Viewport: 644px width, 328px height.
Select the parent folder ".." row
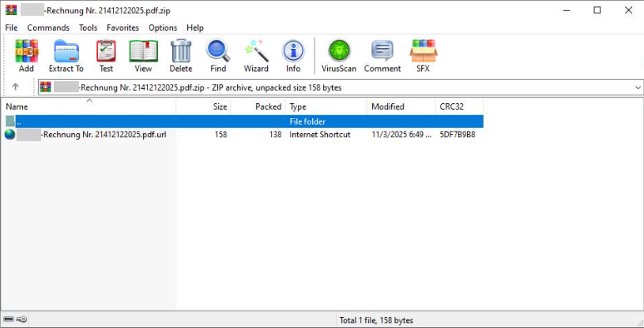tap(19, 121)
